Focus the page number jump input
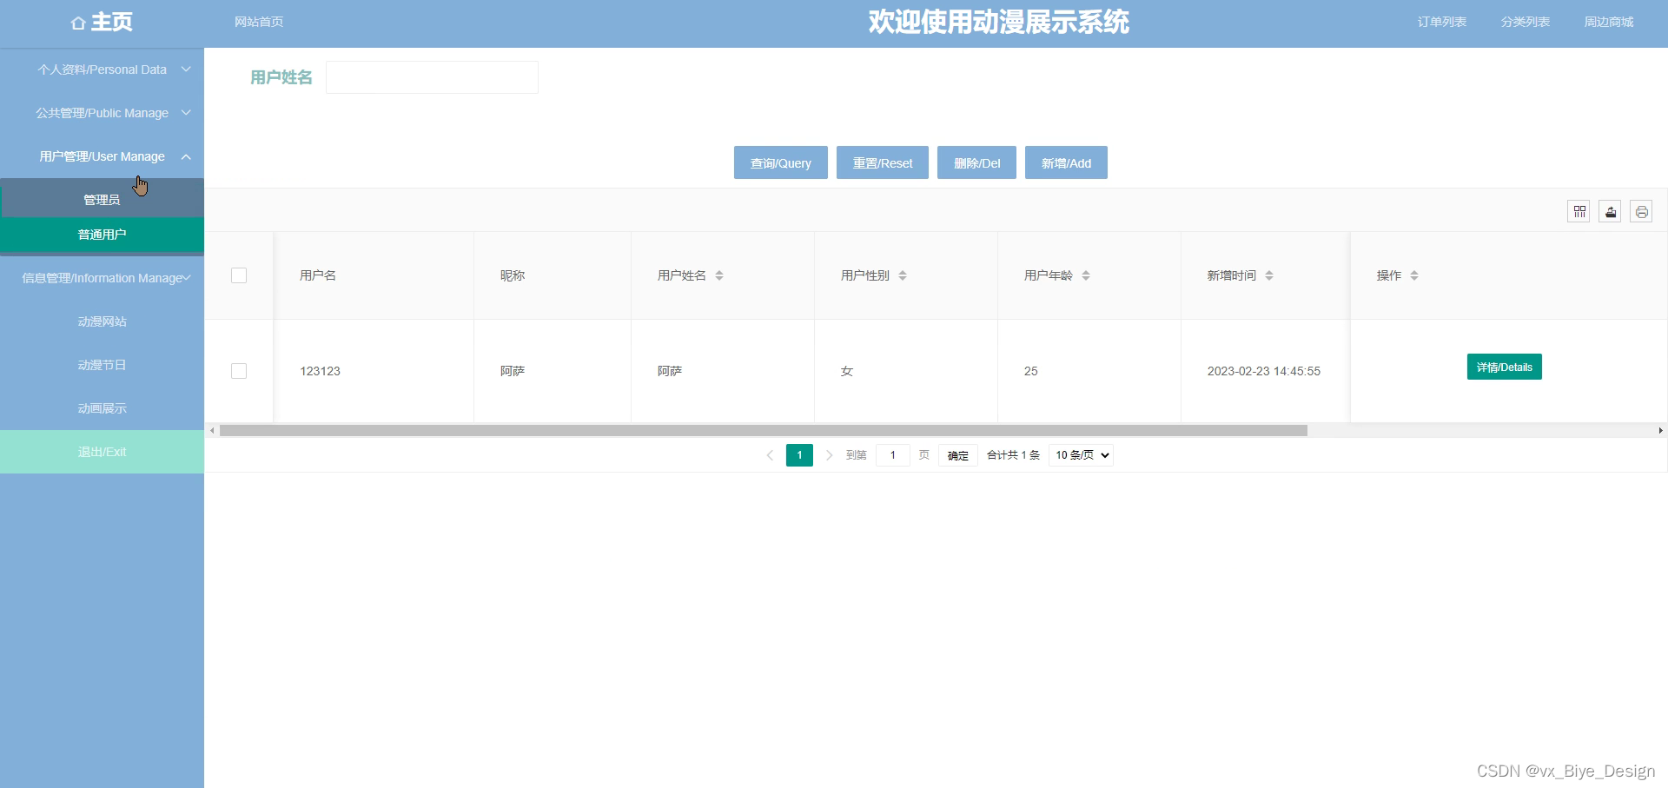 point(892,455)
